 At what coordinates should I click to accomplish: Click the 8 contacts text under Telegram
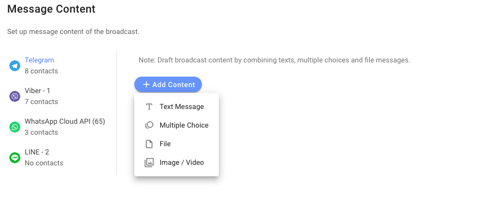click(41, 71)
